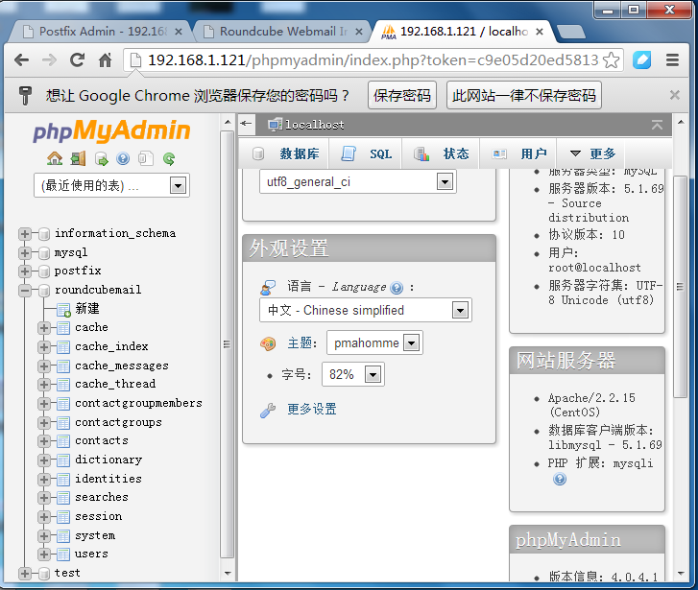Click the Language help question icon
This screenshot has width=698, height=590.
[397, 288]
